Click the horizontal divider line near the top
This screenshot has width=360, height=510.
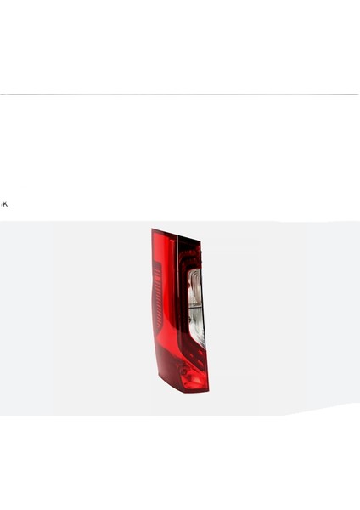(x=179, y=94)
